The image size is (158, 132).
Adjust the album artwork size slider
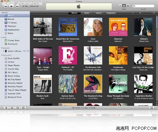point(140,13)
